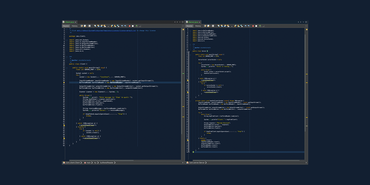Toggle bookmark in Server.java toolbar
370x185 pixels.
241,26
